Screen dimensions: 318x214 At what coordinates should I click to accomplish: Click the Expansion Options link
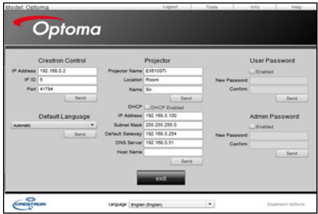click(x=286, y=204)
